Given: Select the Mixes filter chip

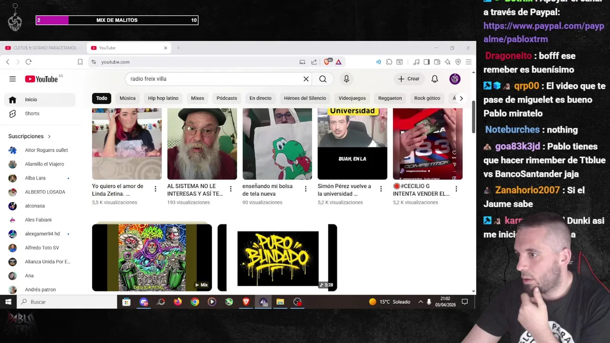Looking at the screenshot, I should (197, 98).
